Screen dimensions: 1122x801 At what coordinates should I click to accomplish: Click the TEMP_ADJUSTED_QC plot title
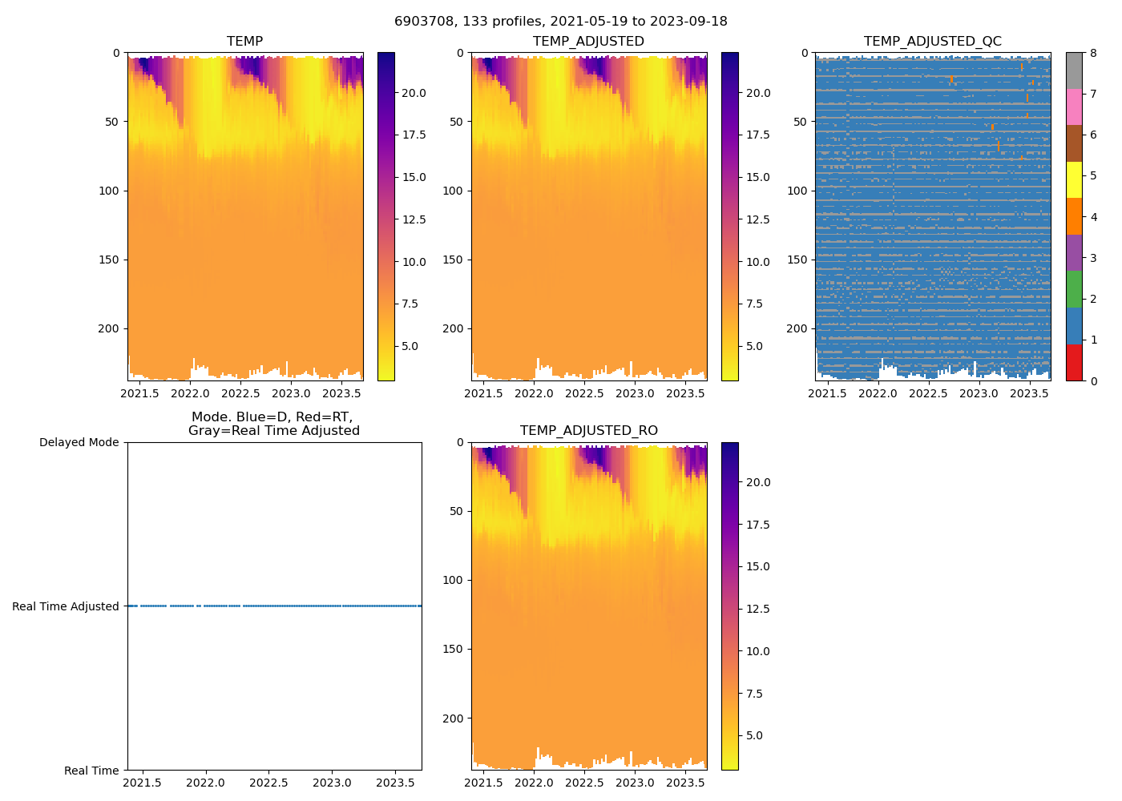click(x=932, y=42)
